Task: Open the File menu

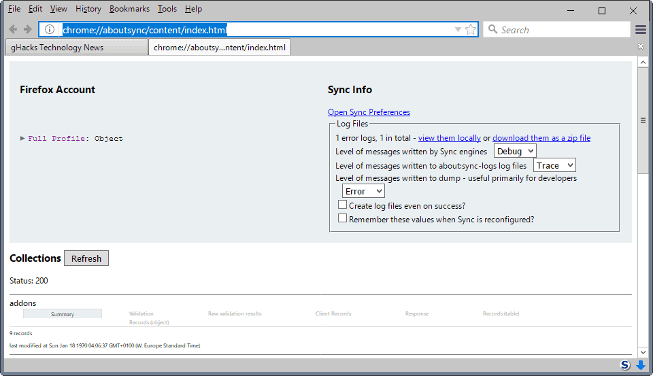Action: click(x=14, y=9)
